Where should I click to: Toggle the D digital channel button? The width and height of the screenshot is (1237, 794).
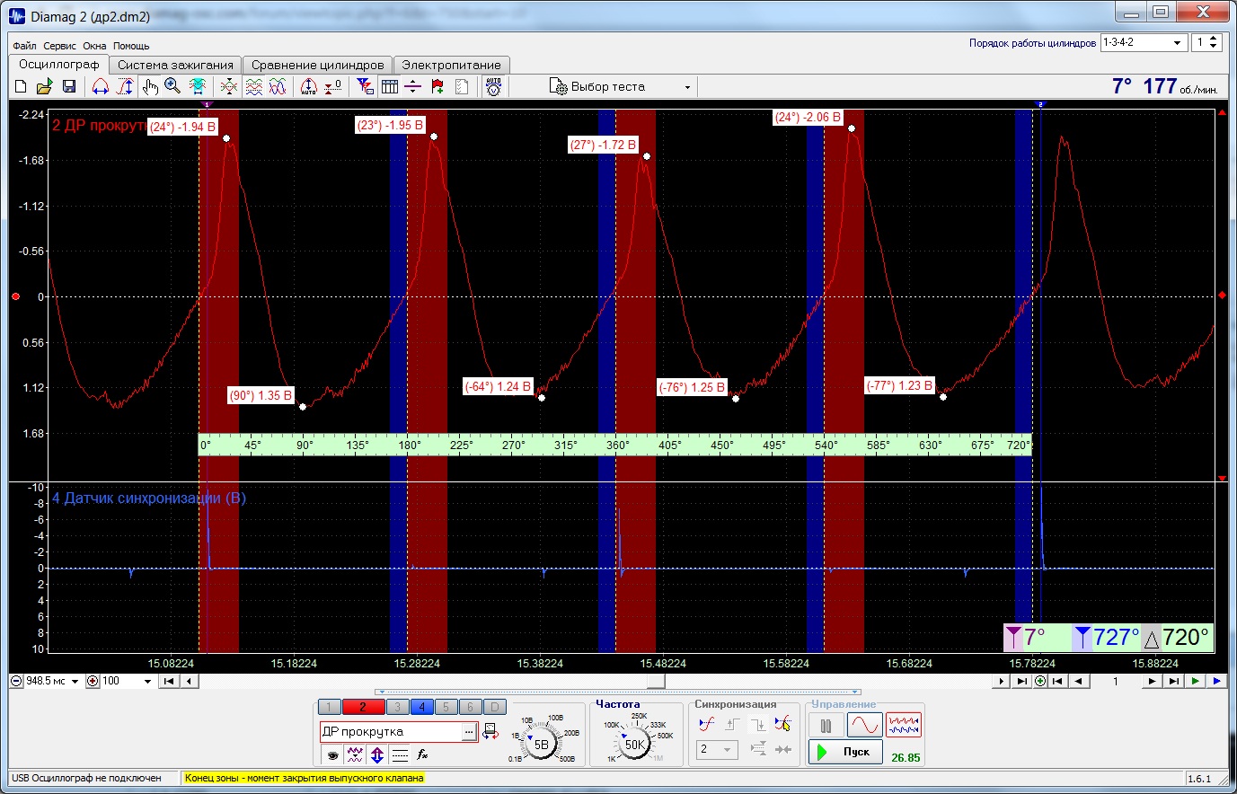click(x=495, y=707)
